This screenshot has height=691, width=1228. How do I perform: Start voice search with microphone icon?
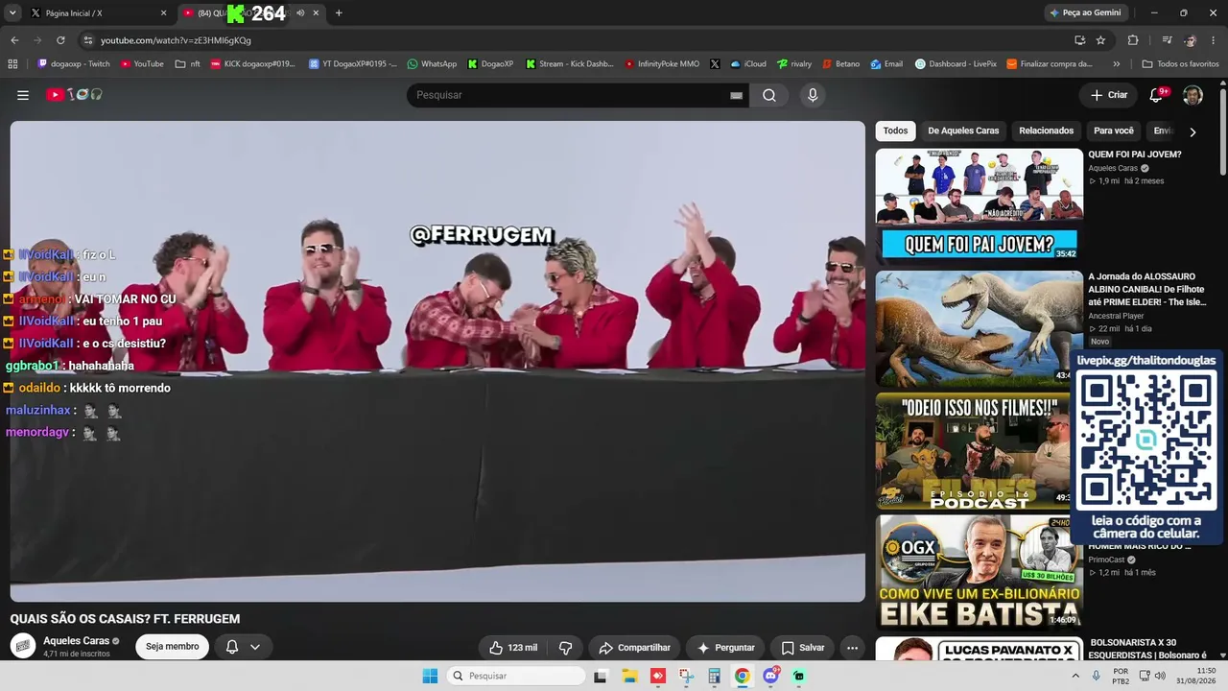coord(813,95)
